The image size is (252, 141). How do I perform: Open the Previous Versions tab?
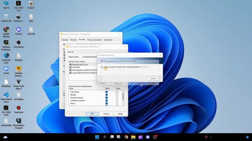coord(94,40)
